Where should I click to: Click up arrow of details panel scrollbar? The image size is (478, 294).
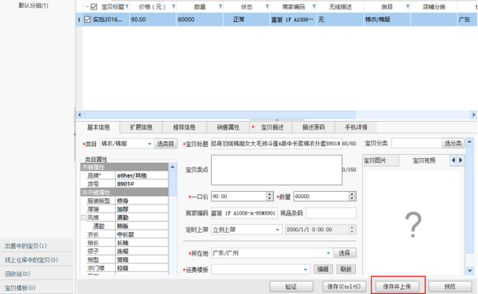tap(469, 141)
